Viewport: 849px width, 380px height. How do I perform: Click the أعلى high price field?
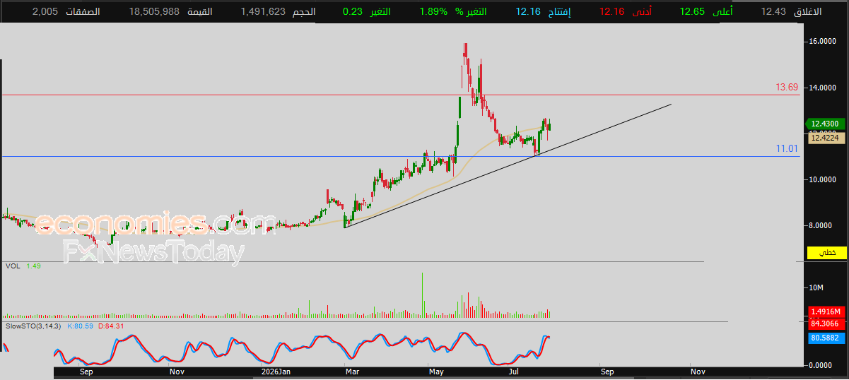(x=706, y=12)
